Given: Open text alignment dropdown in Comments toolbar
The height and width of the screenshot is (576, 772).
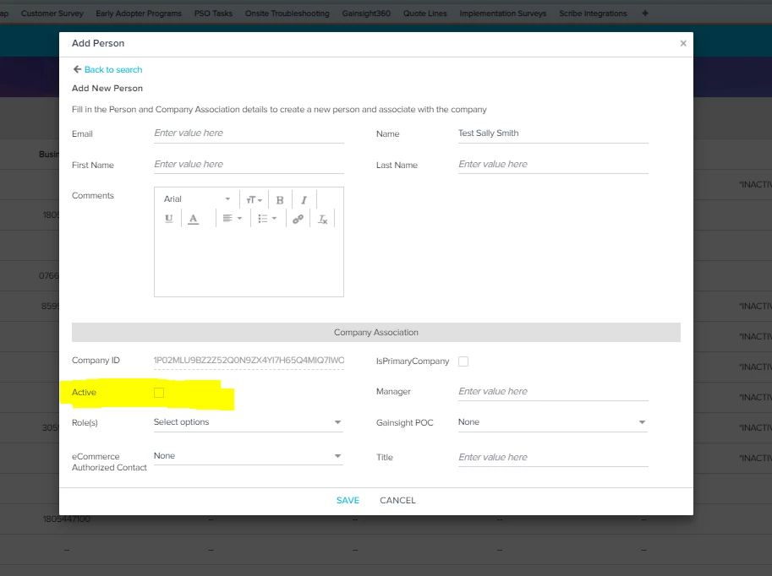Looking at the screenshot, I should (x=232, y=219).
